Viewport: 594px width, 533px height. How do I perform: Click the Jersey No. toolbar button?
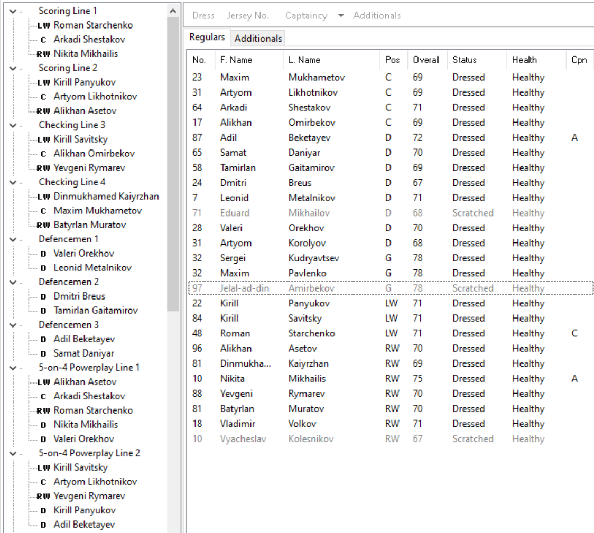[248, 15]
